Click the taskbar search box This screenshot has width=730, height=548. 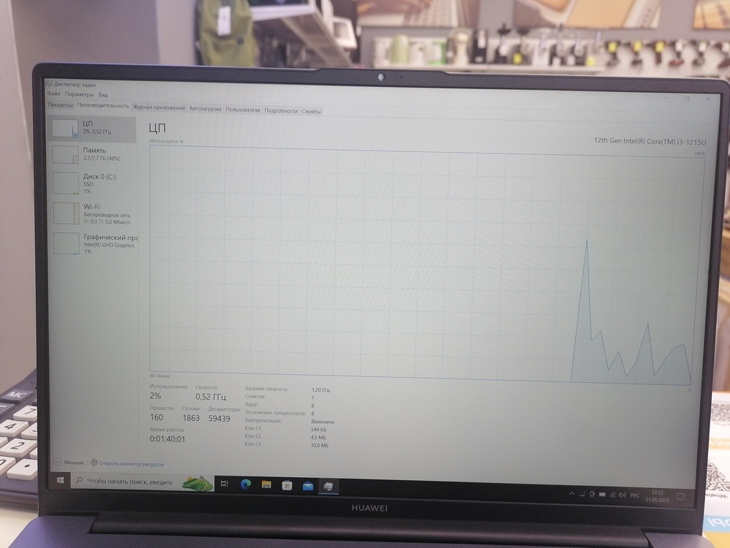coord(142,482)
